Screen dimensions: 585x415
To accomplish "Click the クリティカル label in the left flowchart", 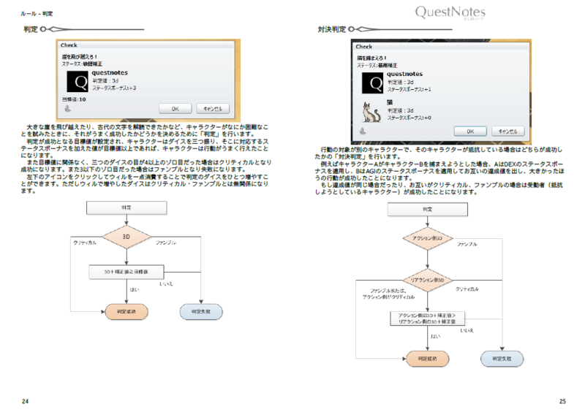I will 85,243.
